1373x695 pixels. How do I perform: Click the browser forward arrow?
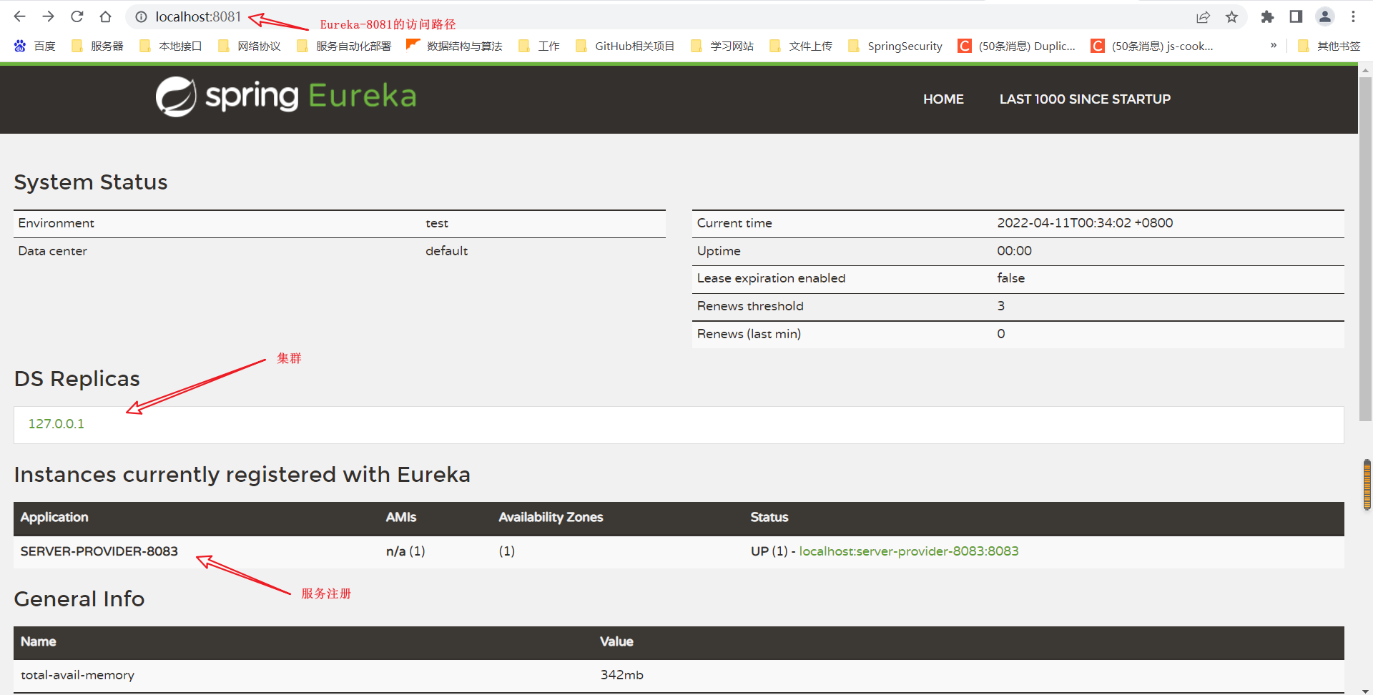48,16
